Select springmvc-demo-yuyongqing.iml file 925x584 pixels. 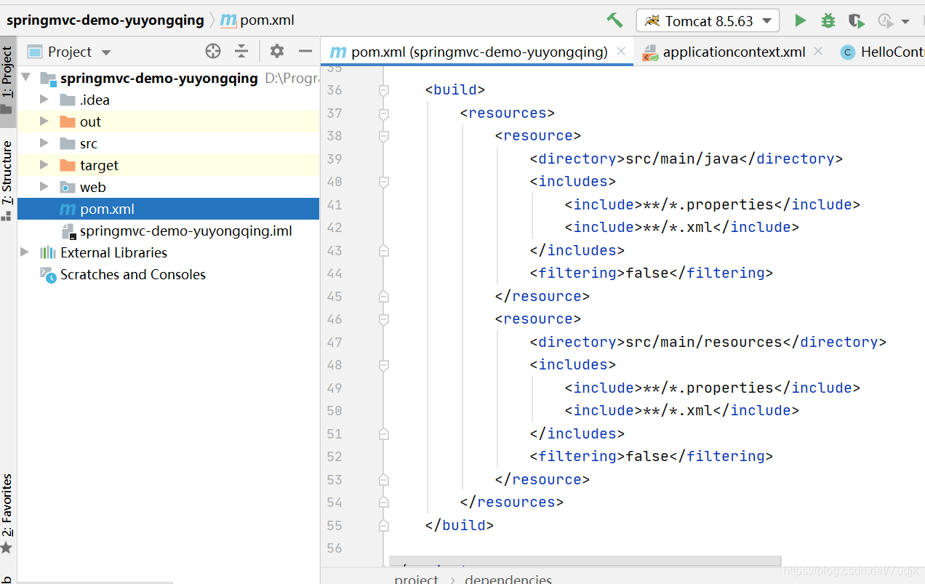(x=185, y=231)
